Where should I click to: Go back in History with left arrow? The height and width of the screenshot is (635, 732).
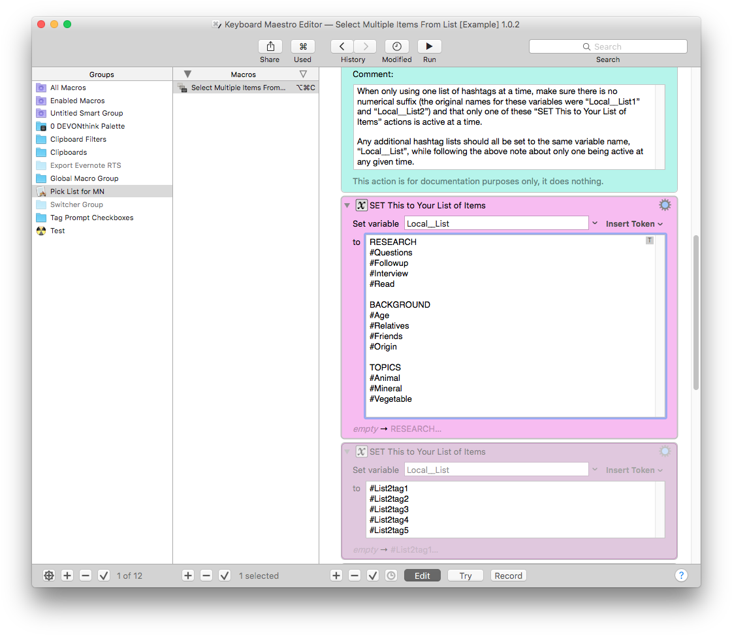(342, 46)
